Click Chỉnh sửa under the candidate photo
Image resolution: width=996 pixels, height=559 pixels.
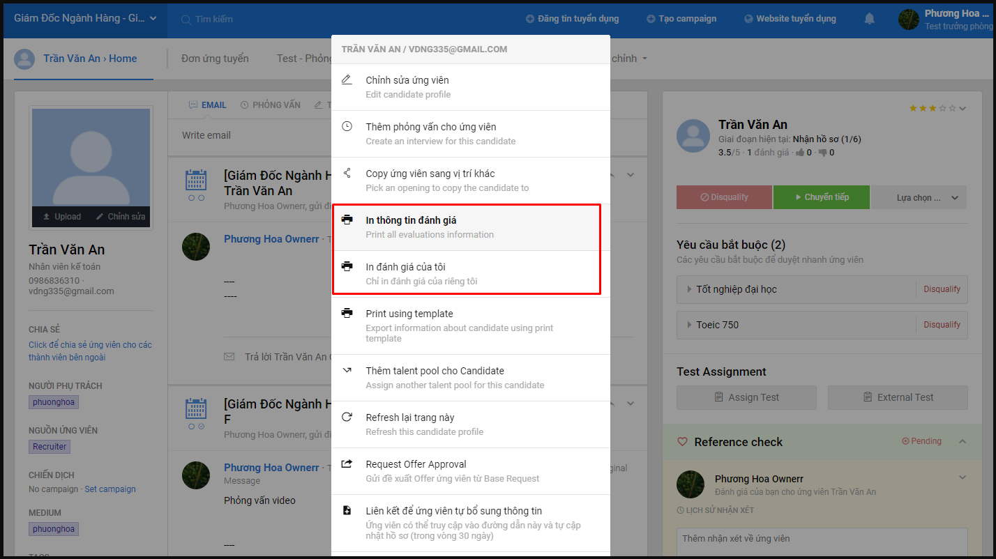(120, 217)
